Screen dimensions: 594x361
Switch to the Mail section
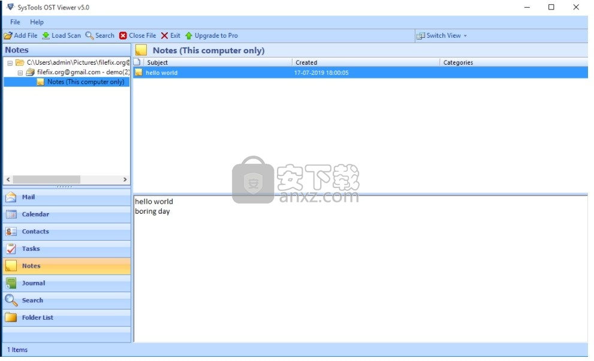[67, 197]
